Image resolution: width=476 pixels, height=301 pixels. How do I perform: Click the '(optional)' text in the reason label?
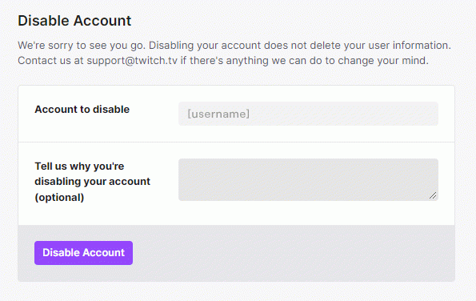click(59, 198)
